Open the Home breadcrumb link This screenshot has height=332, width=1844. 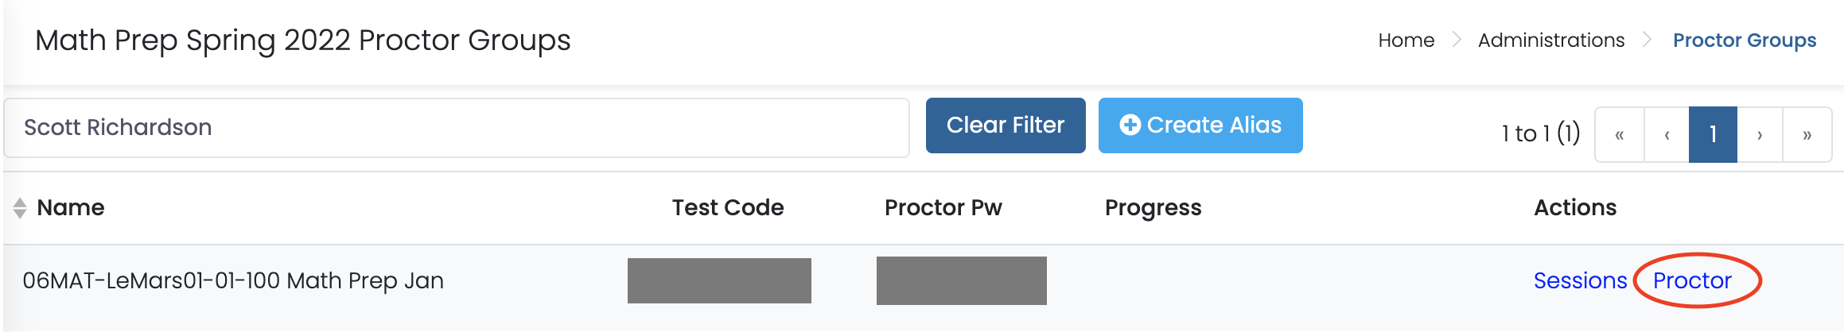pos(1406,41)
